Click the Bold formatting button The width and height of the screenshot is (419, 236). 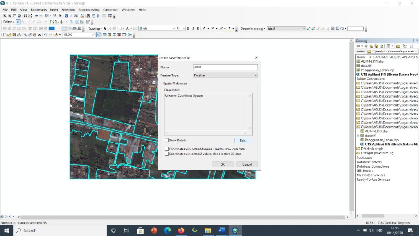coord(188,28)
